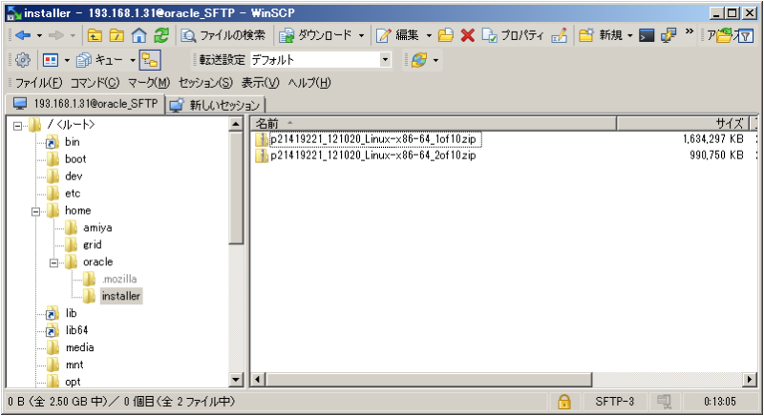The width and height of the screenshot is (764, 416).
Task: Delete selected file with red X
Action: pos(467,35)
